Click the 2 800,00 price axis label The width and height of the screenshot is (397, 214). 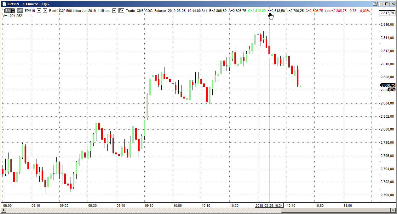tap(387, 129)
